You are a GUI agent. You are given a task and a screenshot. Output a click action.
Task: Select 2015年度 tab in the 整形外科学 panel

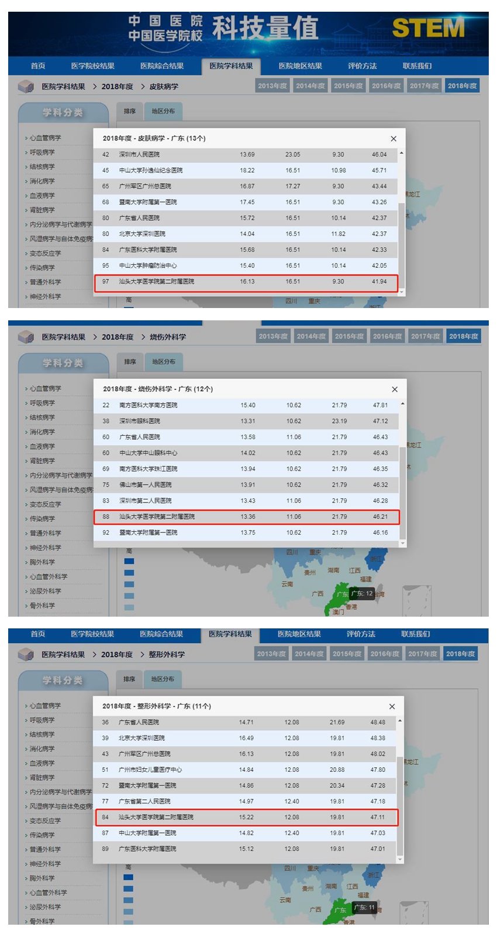point(347,654)
